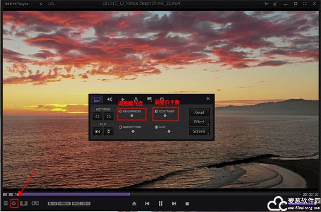Click the playback seek progress bar

(160, 194)
